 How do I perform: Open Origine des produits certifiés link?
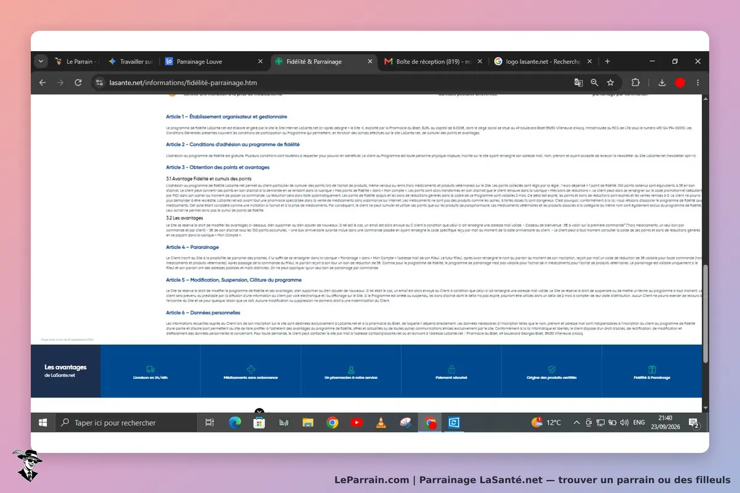551,377
